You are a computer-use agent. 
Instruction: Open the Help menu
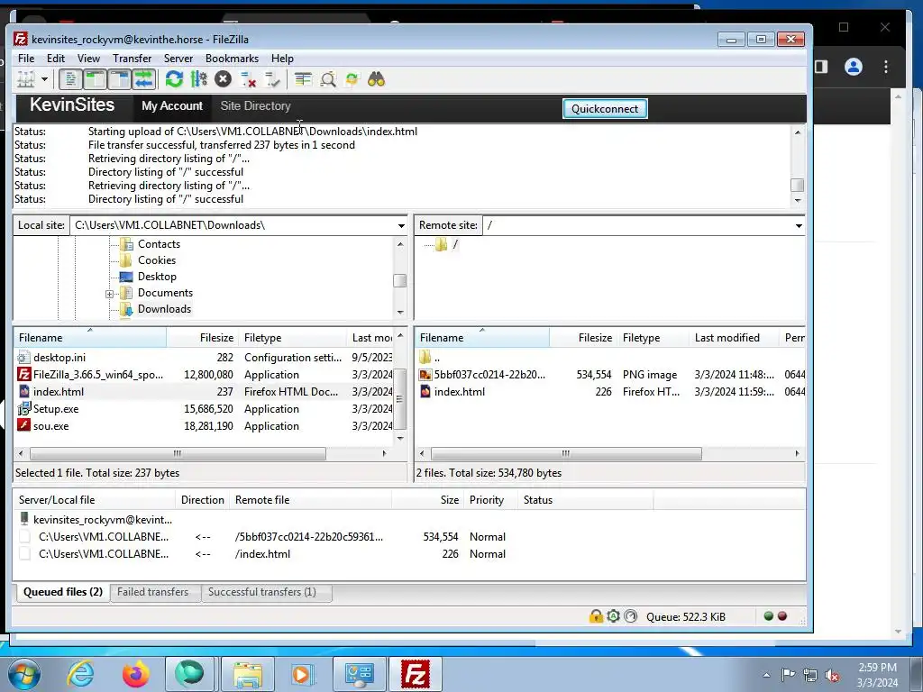(282, 59)
